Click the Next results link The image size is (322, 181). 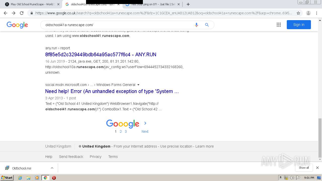[145, 131]
